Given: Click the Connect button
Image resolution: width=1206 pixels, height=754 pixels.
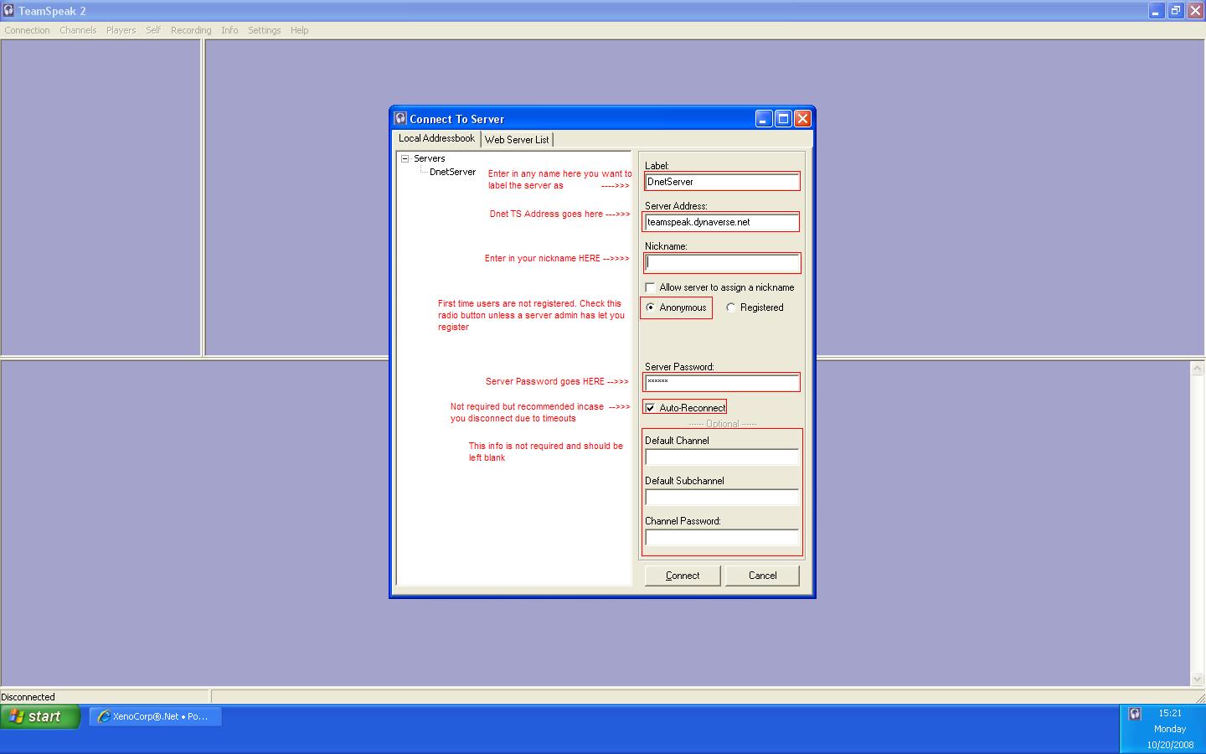Looking at the screenshot, I should tap(683, 576).
